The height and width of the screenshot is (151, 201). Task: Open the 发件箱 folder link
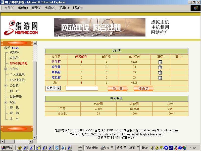tap(56, 67)
